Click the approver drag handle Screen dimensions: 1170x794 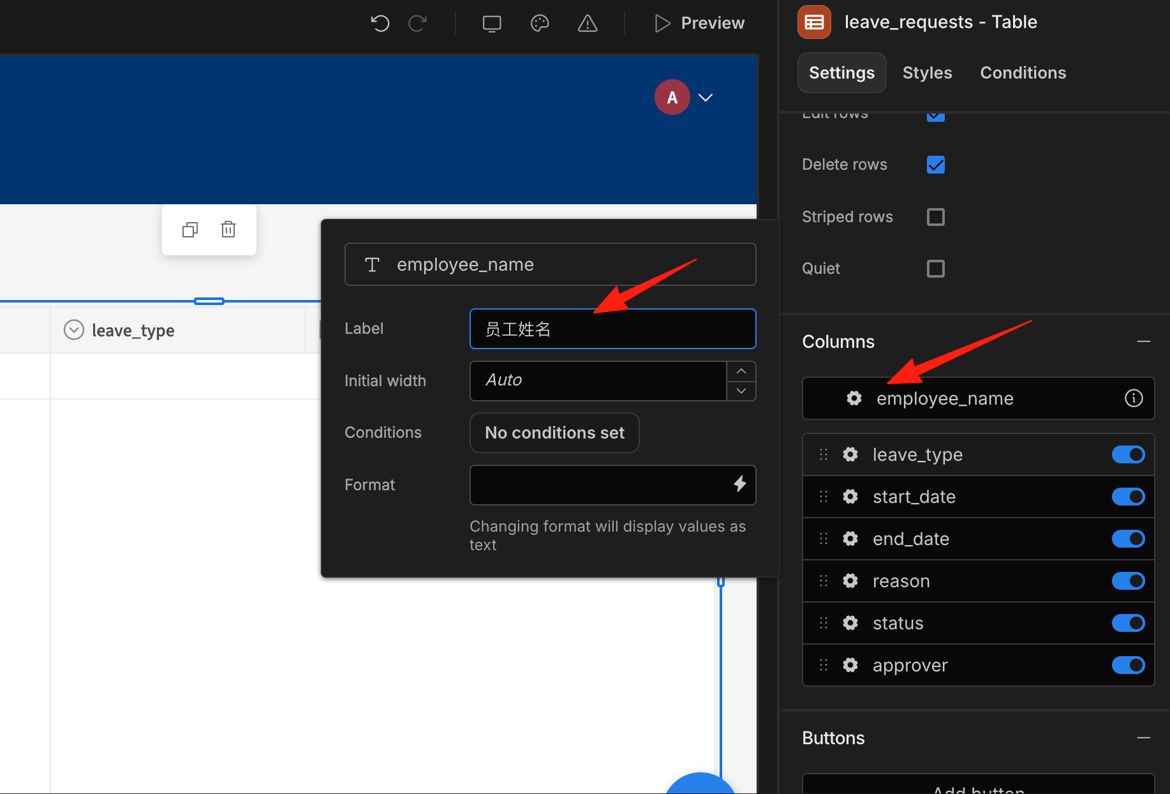pos(824,665)
